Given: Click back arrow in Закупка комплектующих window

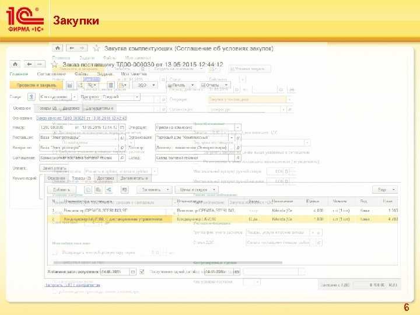Looking at the screenshot, I should (x=72, y=48).
